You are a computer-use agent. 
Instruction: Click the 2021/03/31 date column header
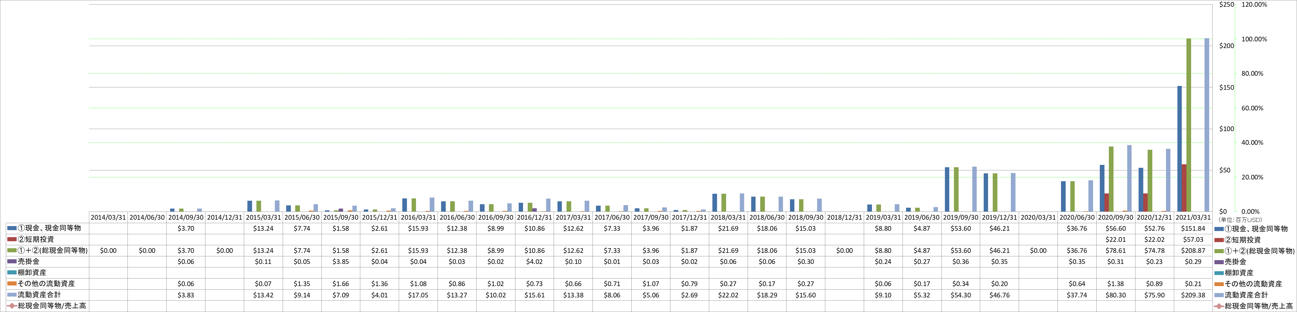(x=1193, y=218)
